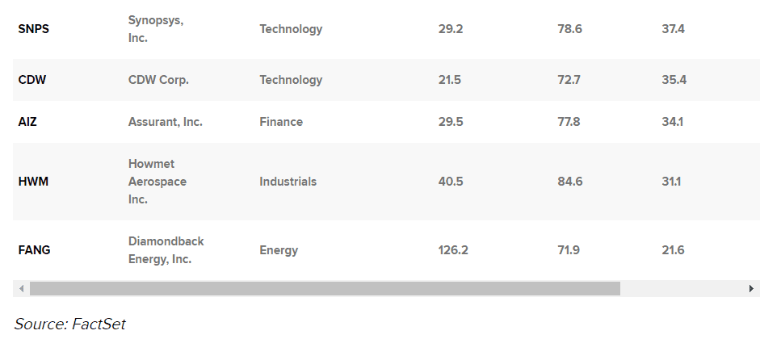Click the AIZ ticker symbol
Screen dimensions: 760x339
click(x=28, y=122)
